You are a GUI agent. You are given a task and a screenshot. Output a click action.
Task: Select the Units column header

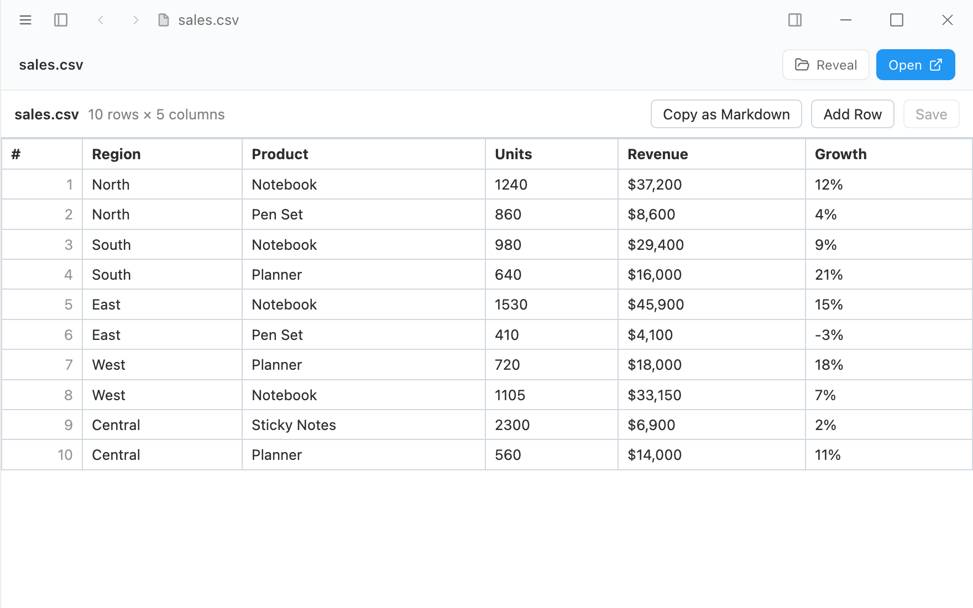pyautogui.click(x=552, y=154)
